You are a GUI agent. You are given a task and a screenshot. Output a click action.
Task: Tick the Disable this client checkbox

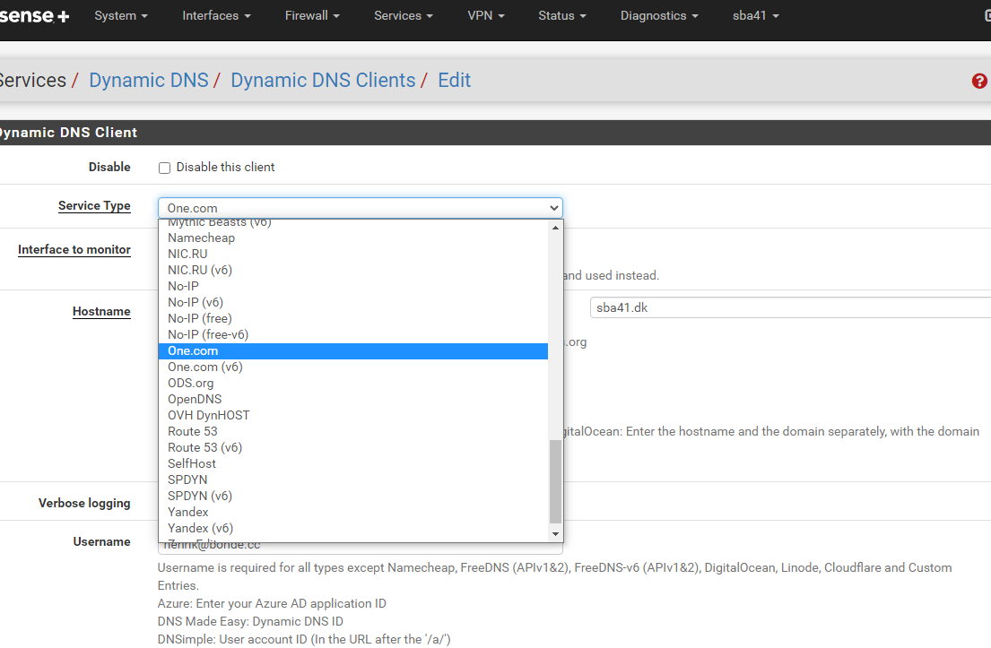tap(164, 168)
